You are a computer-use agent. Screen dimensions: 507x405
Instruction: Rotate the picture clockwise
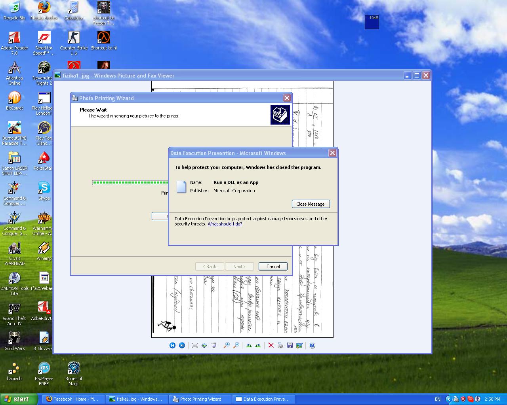pyautogui.click(x=248, y=345)
